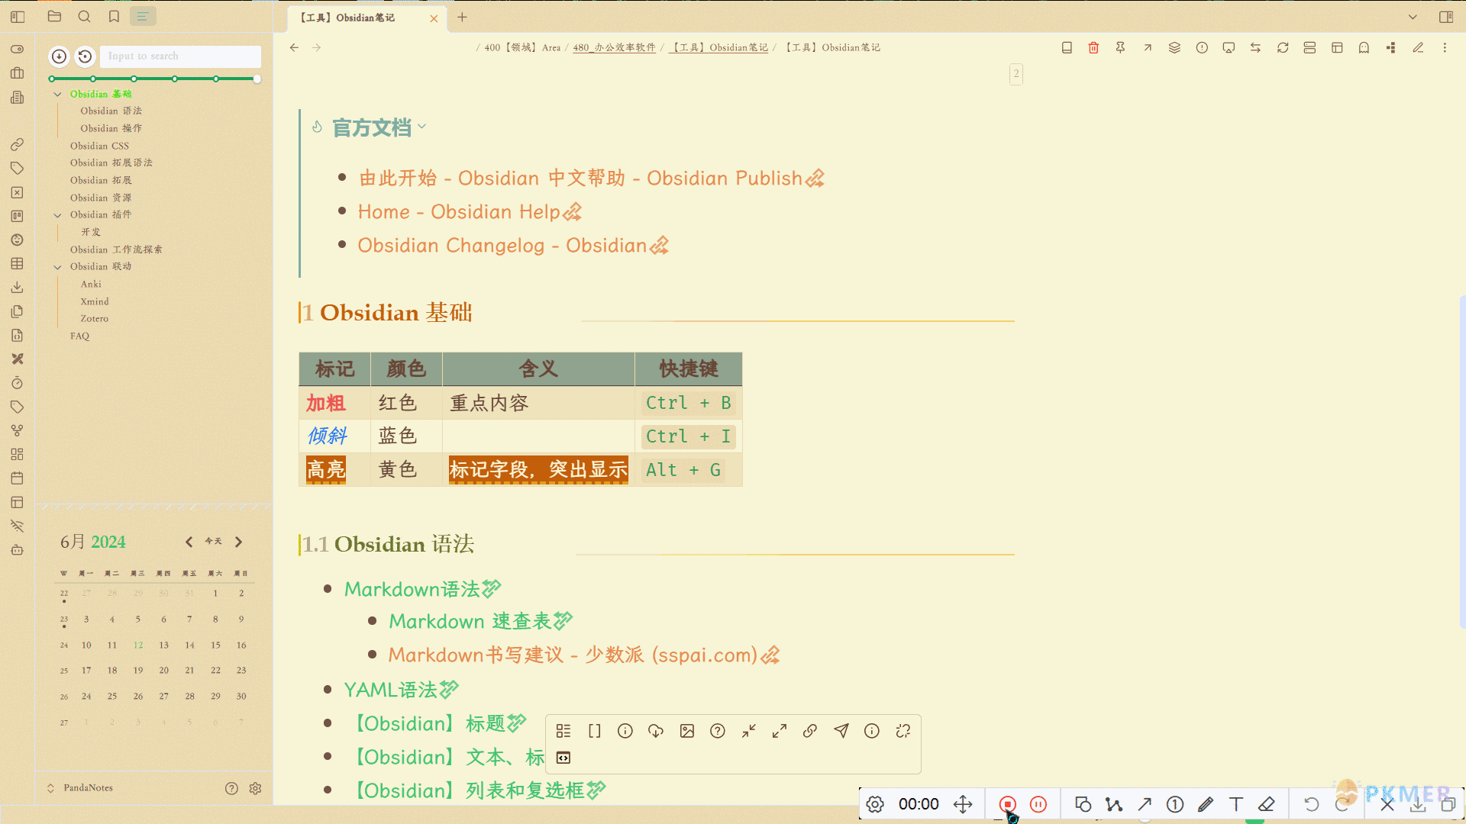The image size is (1466, 824).
Task: Click the red stop recording button
Action: pyautogui.click(x=1007, y=804)
